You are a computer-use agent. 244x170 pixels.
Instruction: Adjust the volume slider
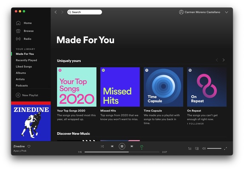coord(214,148)
